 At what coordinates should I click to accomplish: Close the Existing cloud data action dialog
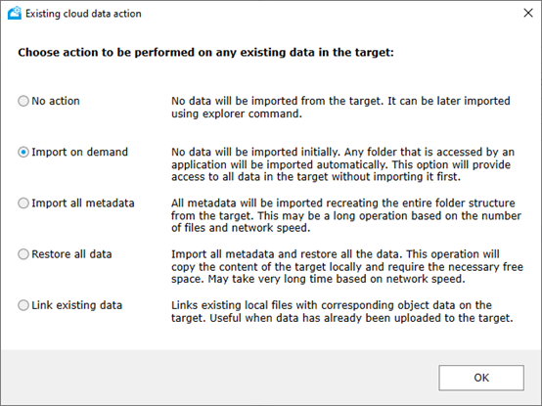tap(528, 13)
